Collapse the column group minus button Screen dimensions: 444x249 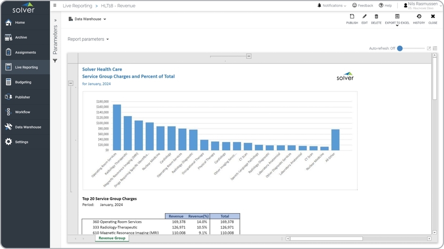[x=249, y=56]
